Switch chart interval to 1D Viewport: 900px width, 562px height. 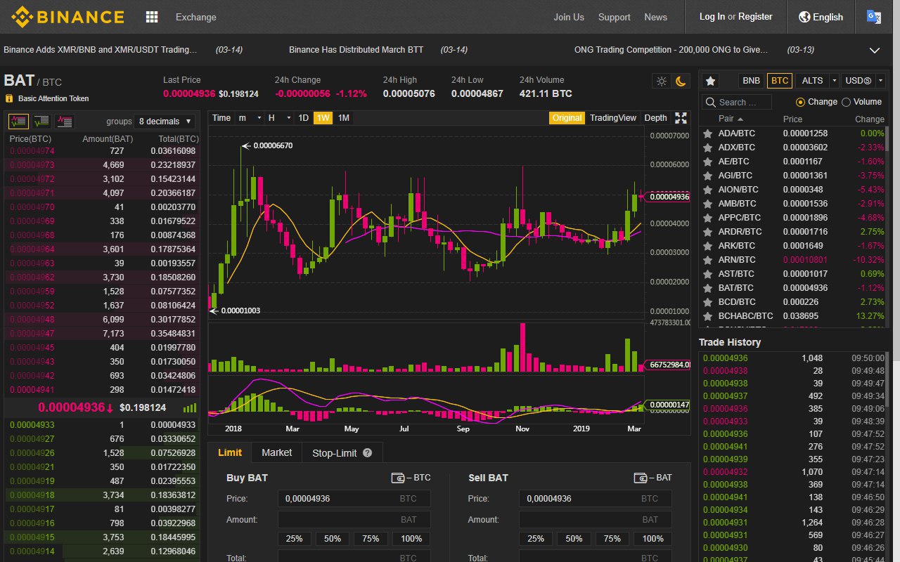[x=304, y=118]
